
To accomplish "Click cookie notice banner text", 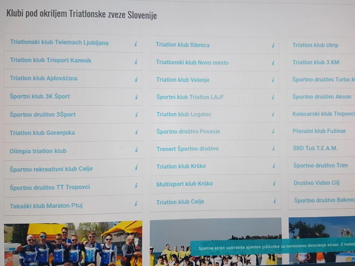I will (276, 247).
